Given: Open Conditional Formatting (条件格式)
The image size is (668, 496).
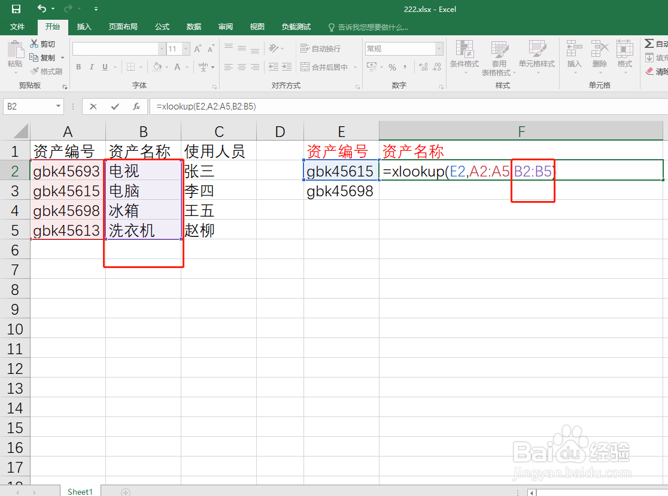Looking at the screenshot, I should tap(464, 57).
